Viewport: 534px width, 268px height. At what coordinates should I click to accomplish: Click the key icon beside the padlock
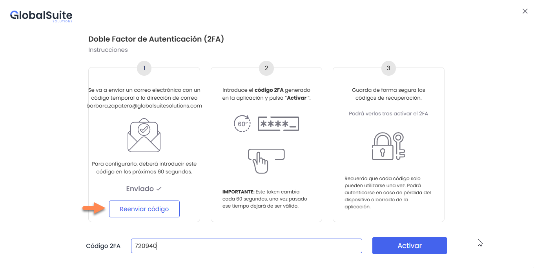[400, 146]
